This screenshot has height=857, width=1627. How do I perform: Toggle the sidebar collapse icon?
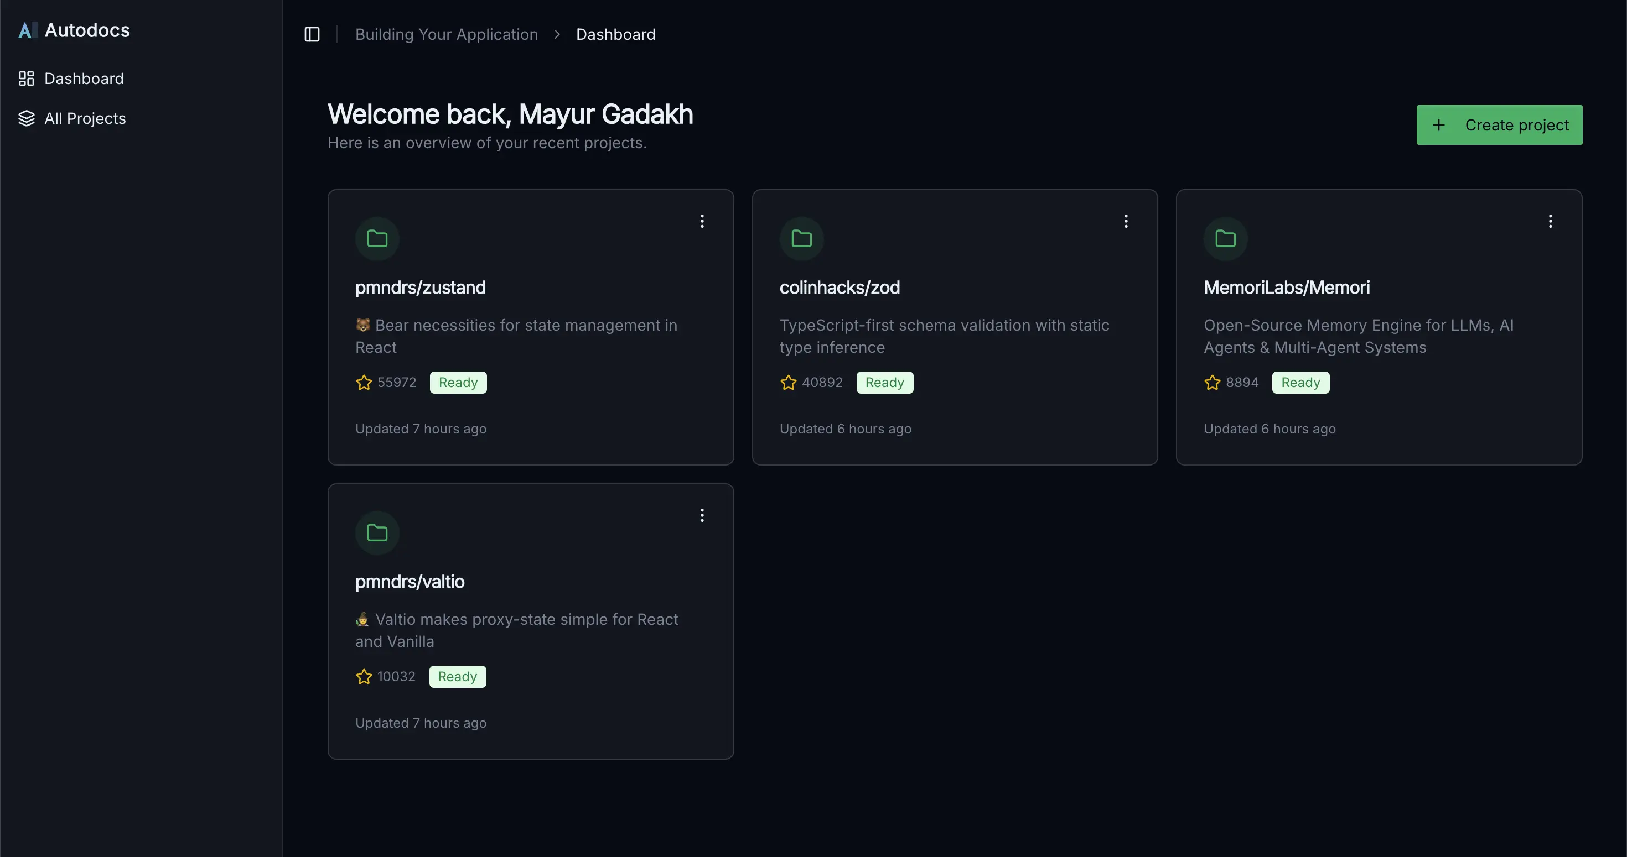(312, 34)
